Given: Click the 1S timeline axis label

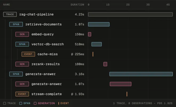Looking at the screenshot, I should (x=108, y=5).
